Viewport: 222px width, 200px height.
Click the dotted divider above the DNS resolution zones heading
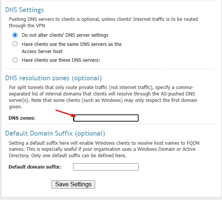click(x=110, y=69)
